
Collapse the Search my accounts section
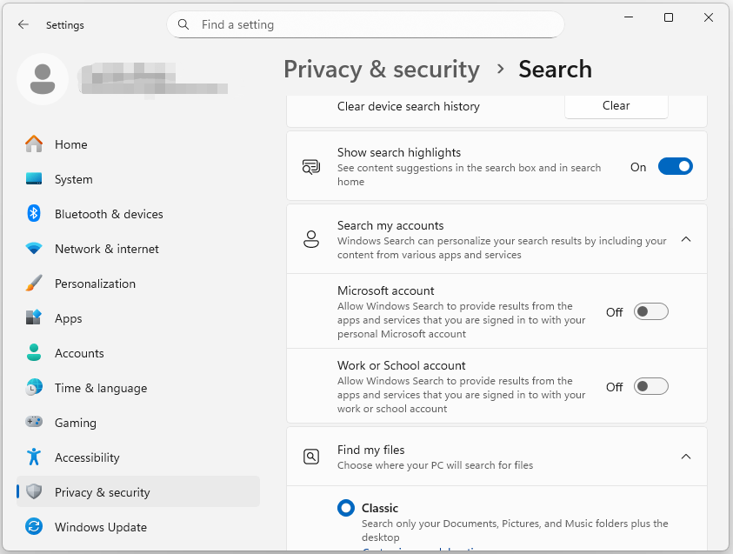point(686,239)
